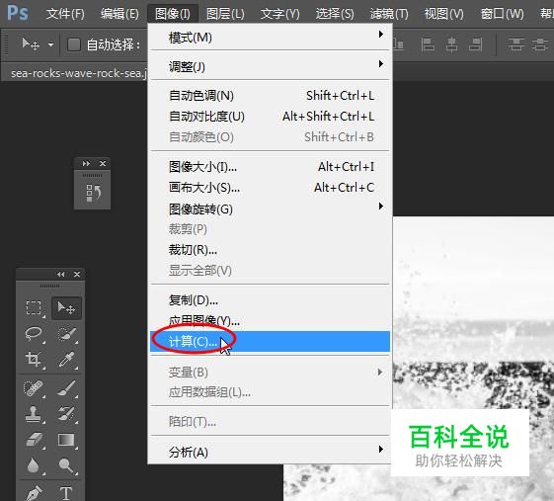Image resolution: width=554 pixels, height=501 pixels.
Task: Open the History panel icon
Action: [93, 193]
